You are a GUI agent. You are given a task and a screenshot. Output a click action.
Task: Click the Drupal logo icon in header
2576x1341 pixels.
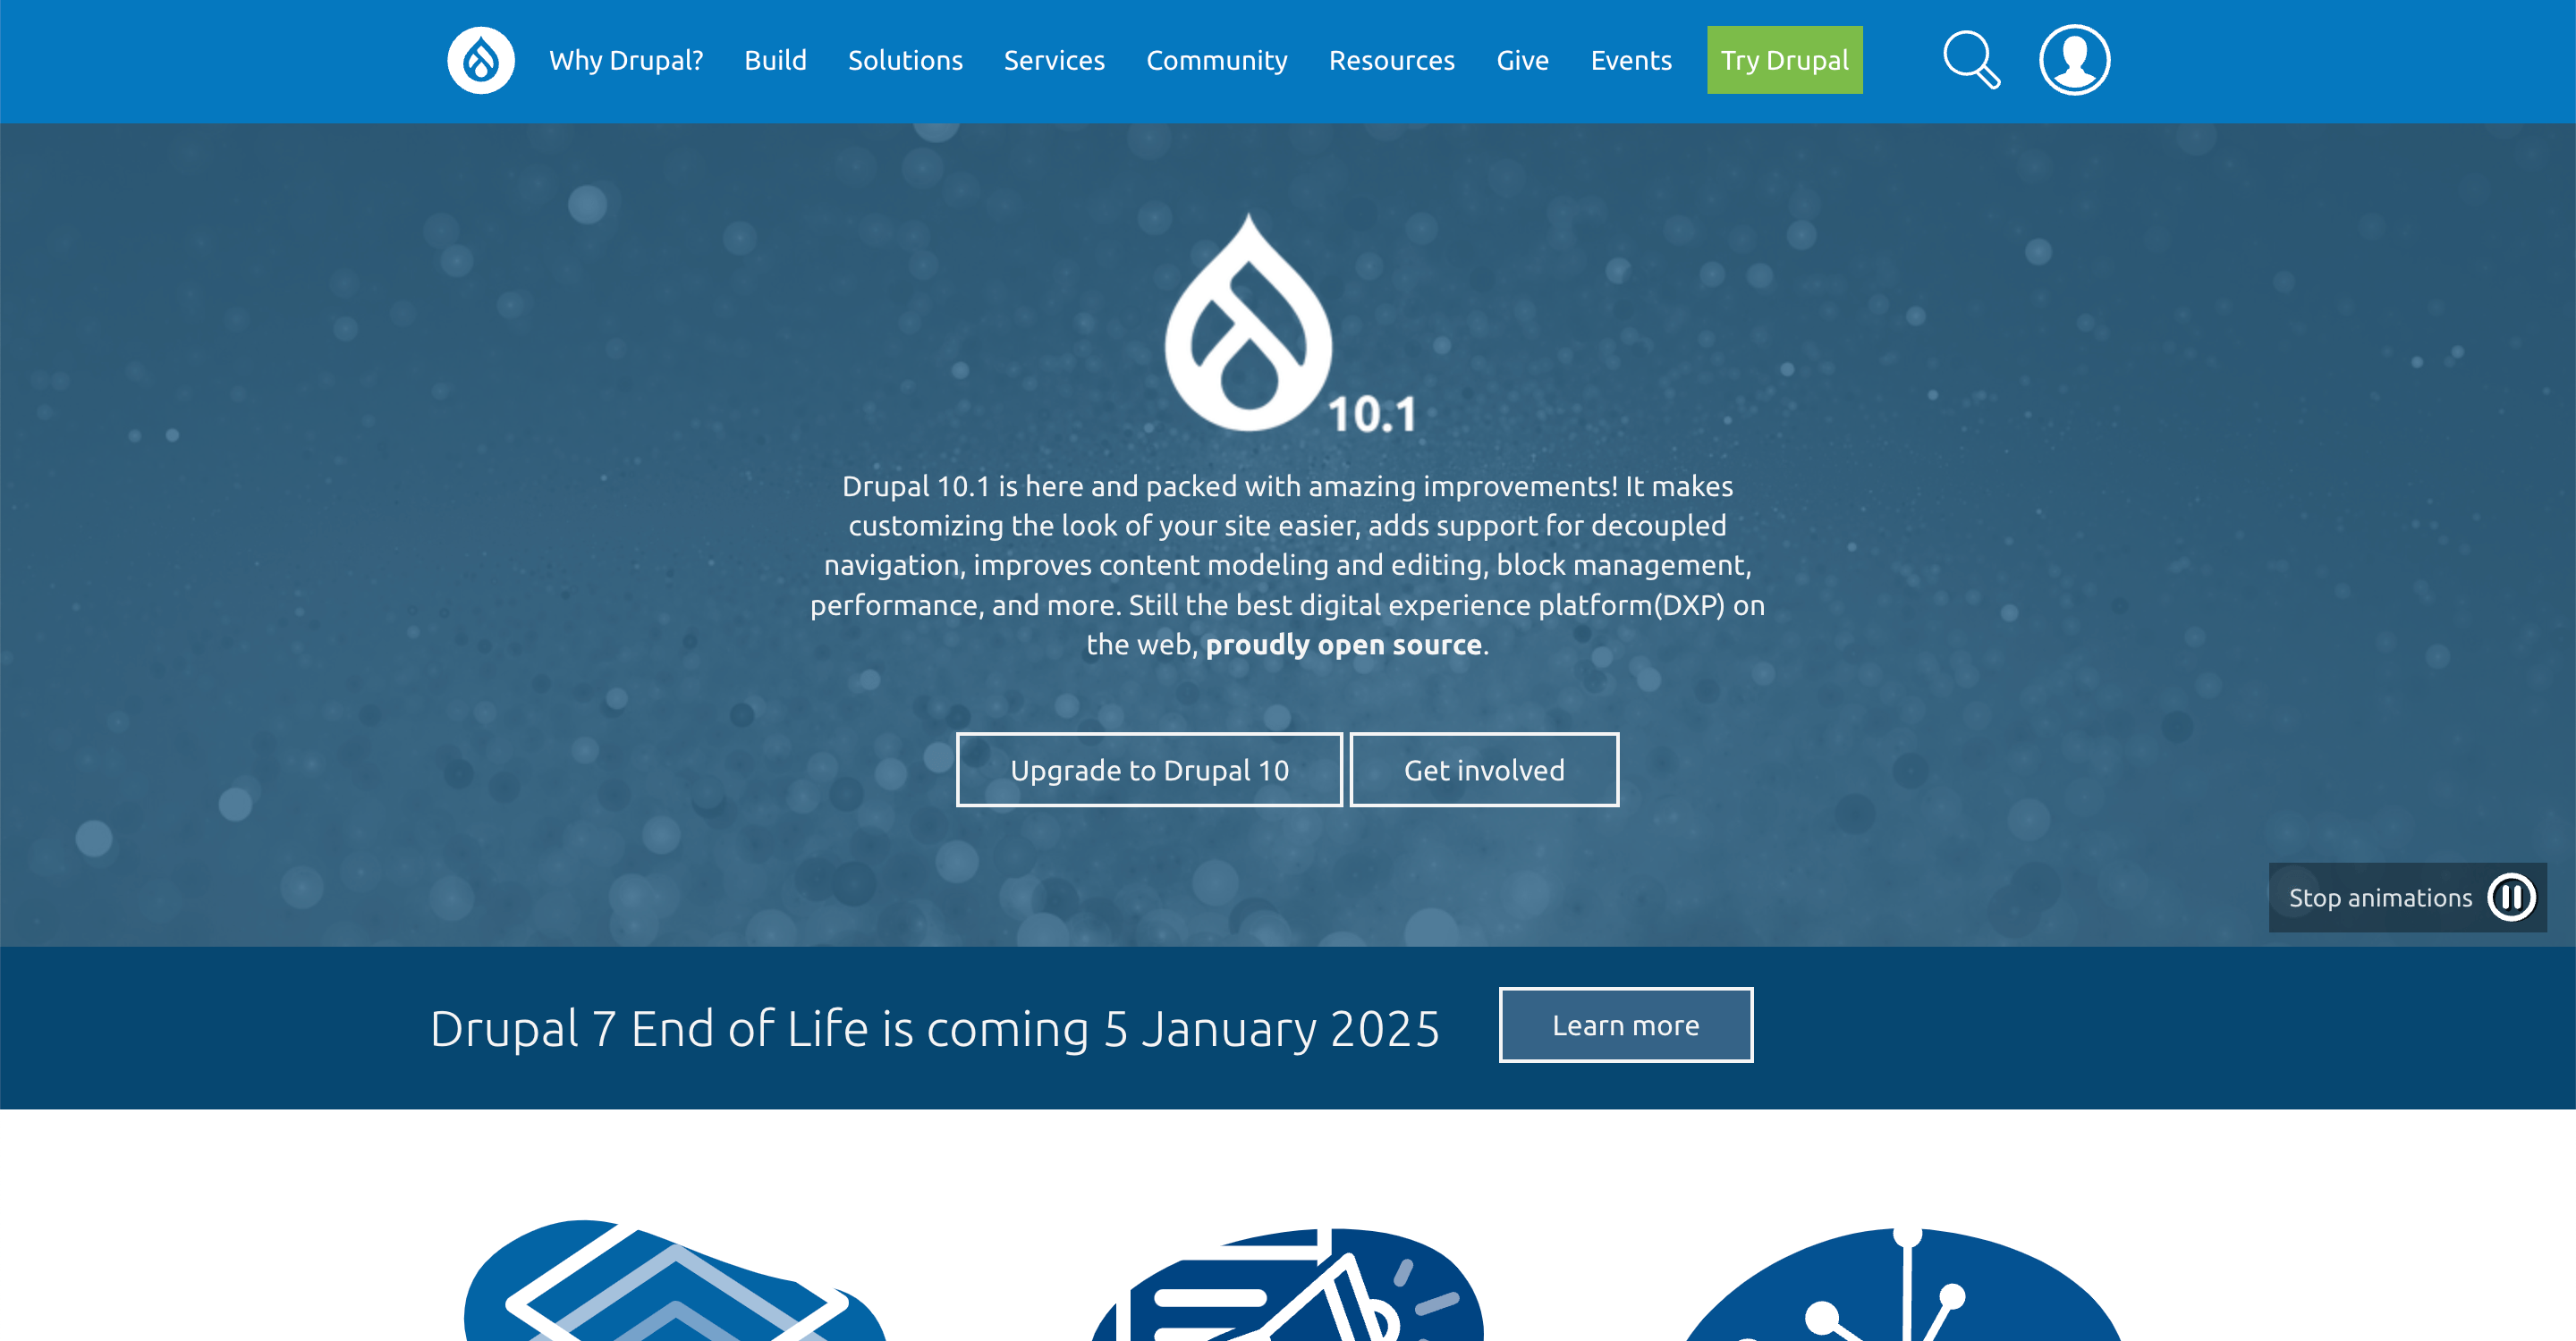coord(482,62)
